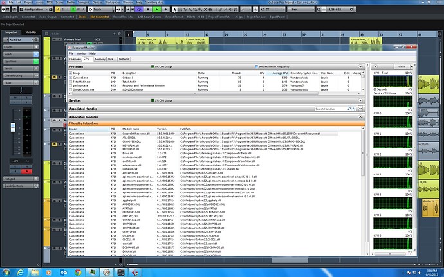
Task: Toggle the red Record Enable button in Fader
Action: click(x=26, y=171)
